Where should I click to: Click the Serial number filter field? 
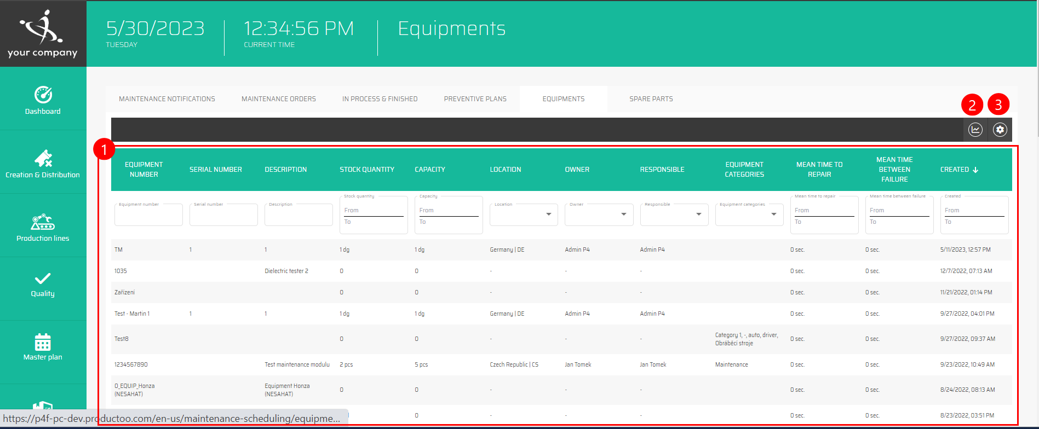[x=223, y=216]
